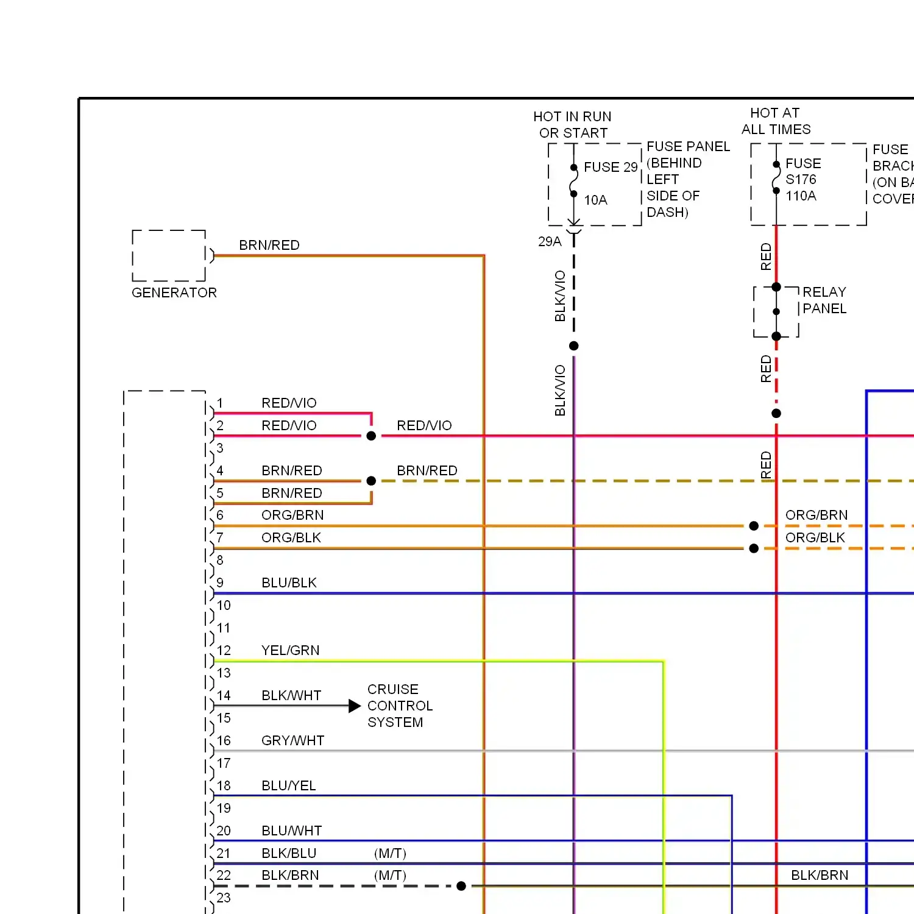The height and width of the screenshot is (914, 914).
Task: Click the "ORG/BRN" label at pin 6
Action: [292, 515]
